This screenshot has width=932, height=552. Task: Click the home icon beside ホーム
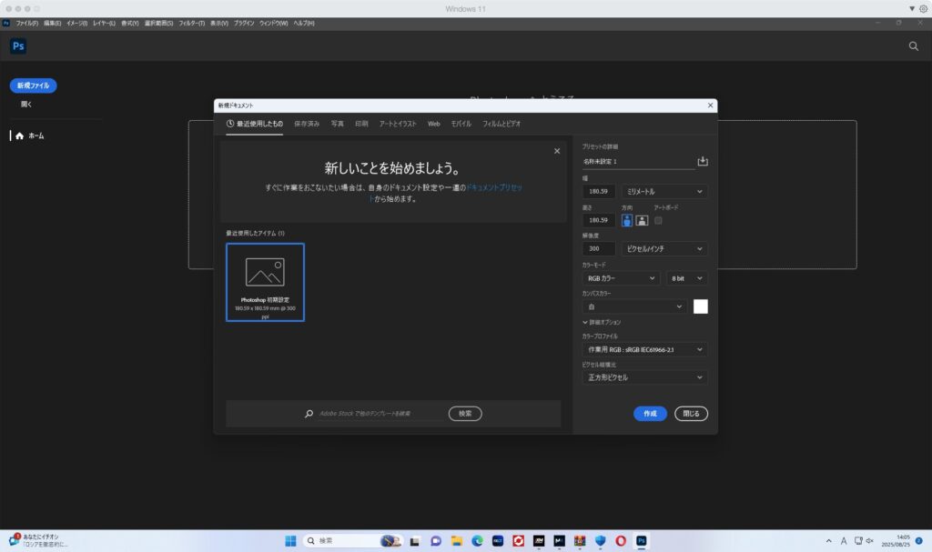(x=20, y=136)
